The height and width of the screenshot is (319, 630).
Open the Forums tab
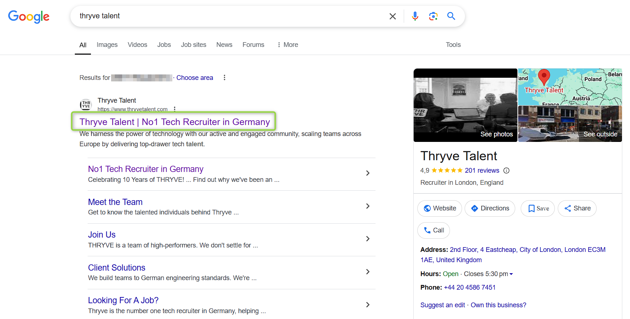click(x=253, y=45)
